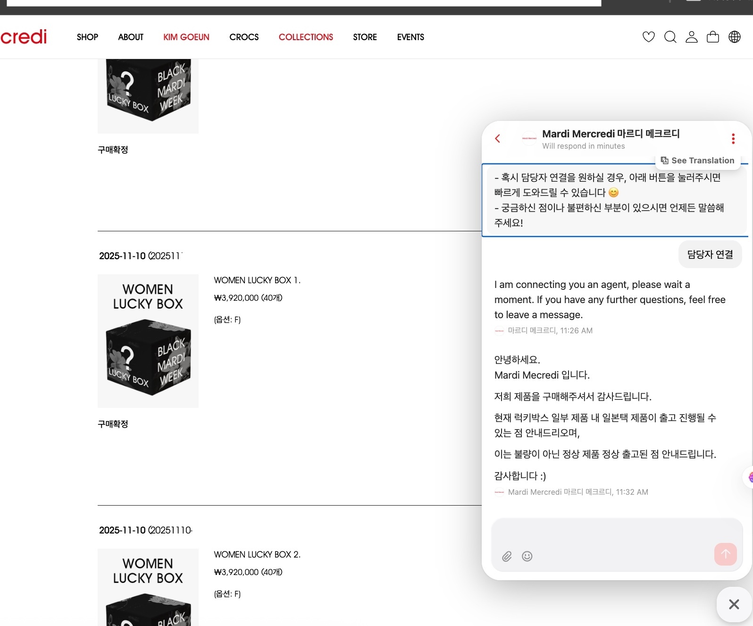Open WOMEN LUCKY BOX 2 product thumbnail

pyautogui.click(x=148, y=587)
